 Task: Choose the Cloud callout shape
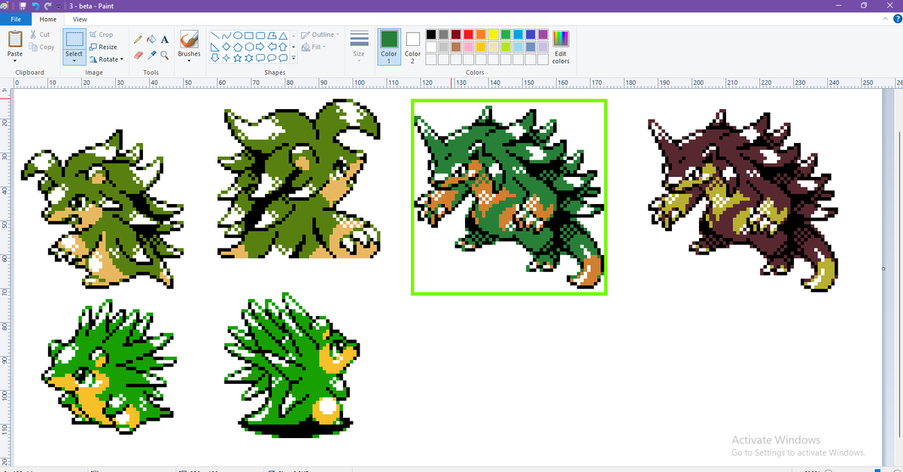(282, 58)
